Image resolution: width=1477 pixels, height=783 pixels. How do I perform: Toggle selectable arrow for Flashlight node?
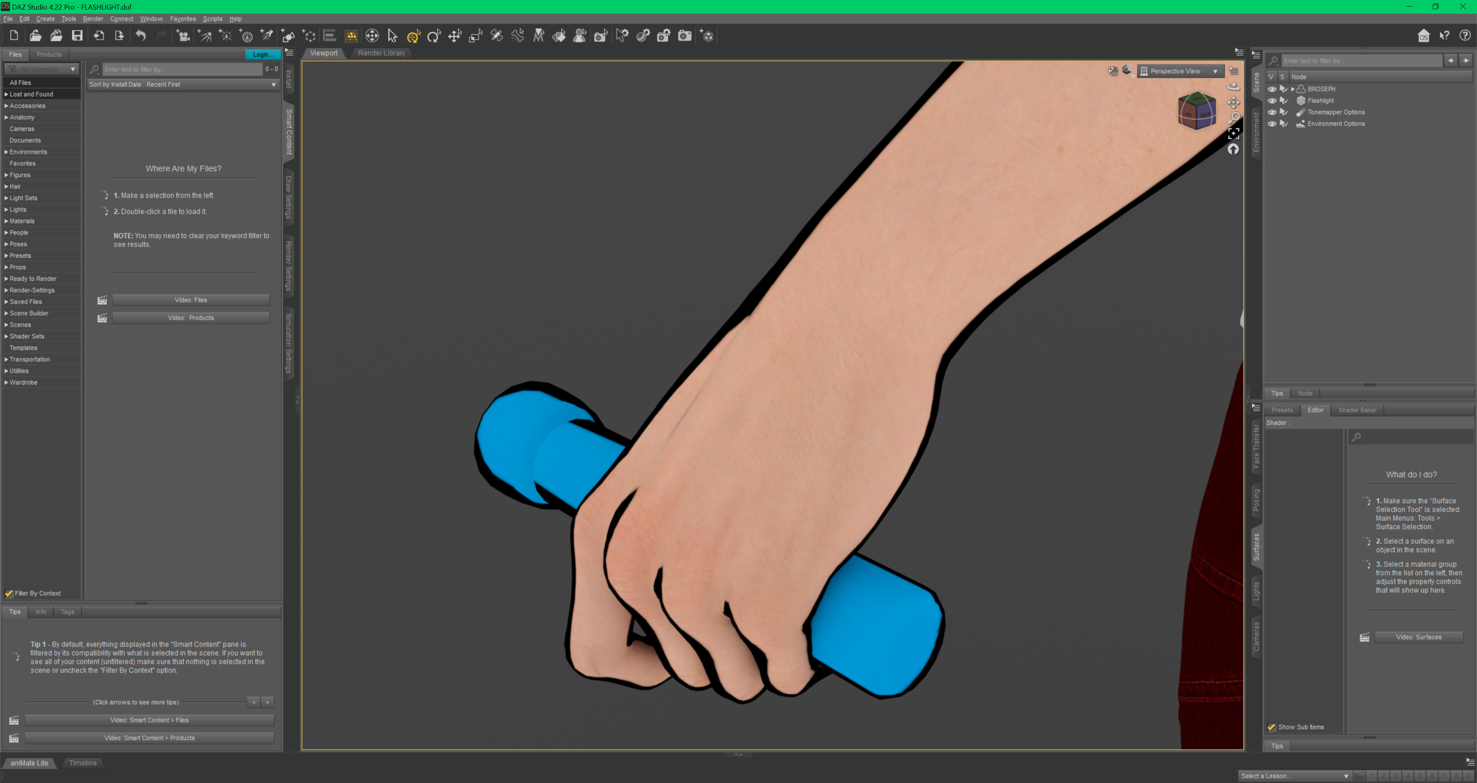click(1283, 100)
